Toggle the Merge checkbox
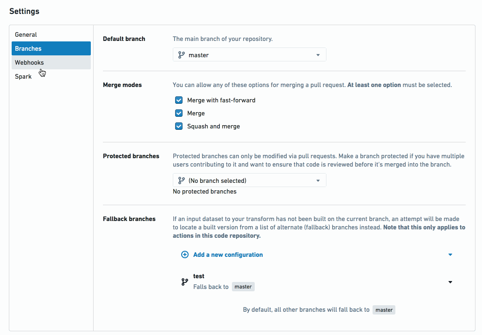482x335 pixels. (179, 114)
